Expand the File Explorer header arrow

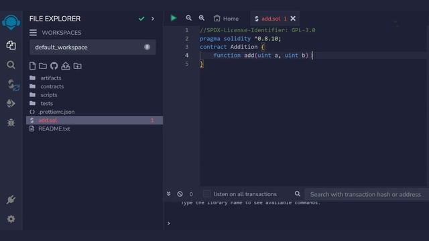click(x=153, y=19)
